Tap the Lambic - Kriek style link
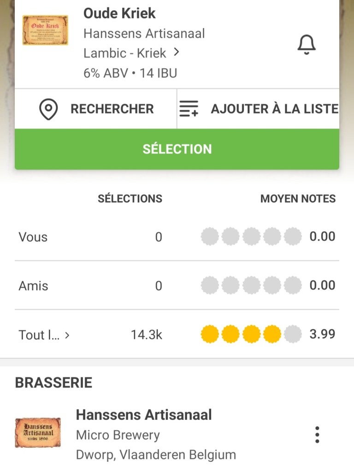 coord(125,53)
